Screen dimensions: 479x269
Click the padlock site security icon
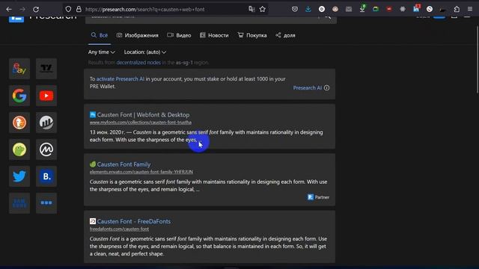(79, 9)
